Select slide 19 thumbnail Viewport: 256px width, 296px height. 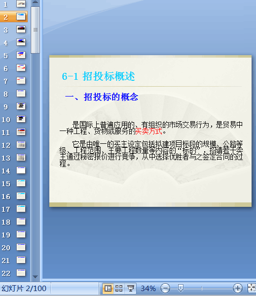[21, 234]
